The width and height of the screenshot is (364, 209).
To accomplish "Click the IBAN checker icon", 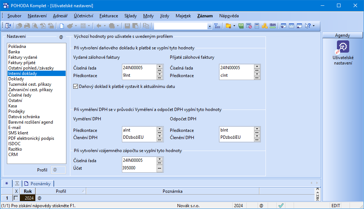I will click(273, 26).
